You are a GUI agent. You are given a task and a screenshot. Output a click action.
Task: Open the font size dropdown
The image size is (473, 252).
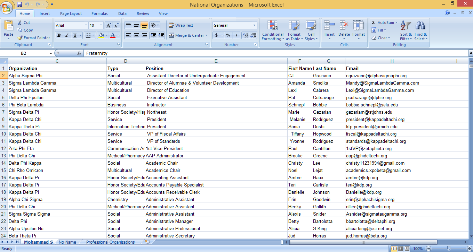pyautogui.click(x=101, y=25)
